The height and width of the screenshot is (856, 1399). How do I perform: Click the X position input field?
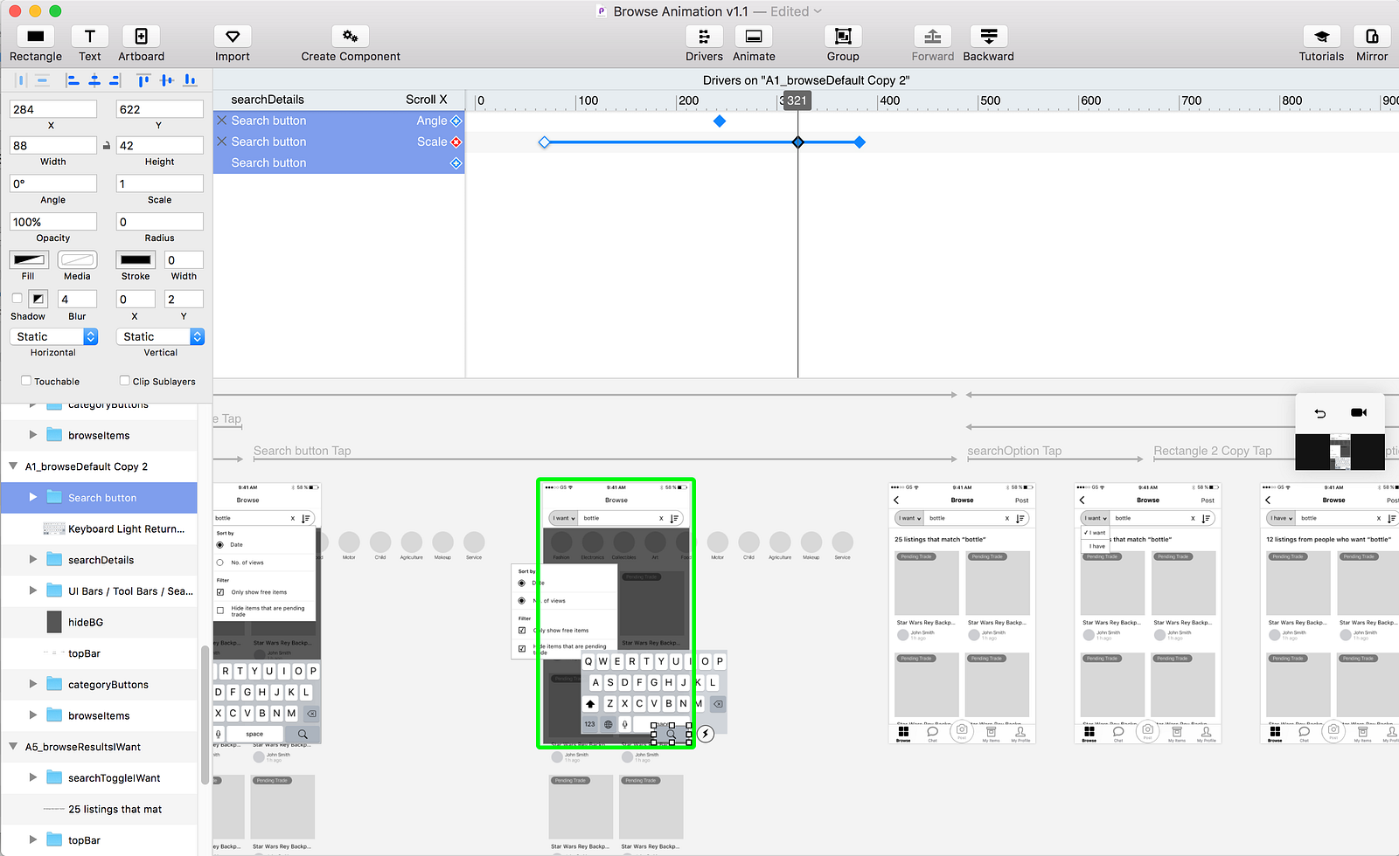(x=53, y=109)
